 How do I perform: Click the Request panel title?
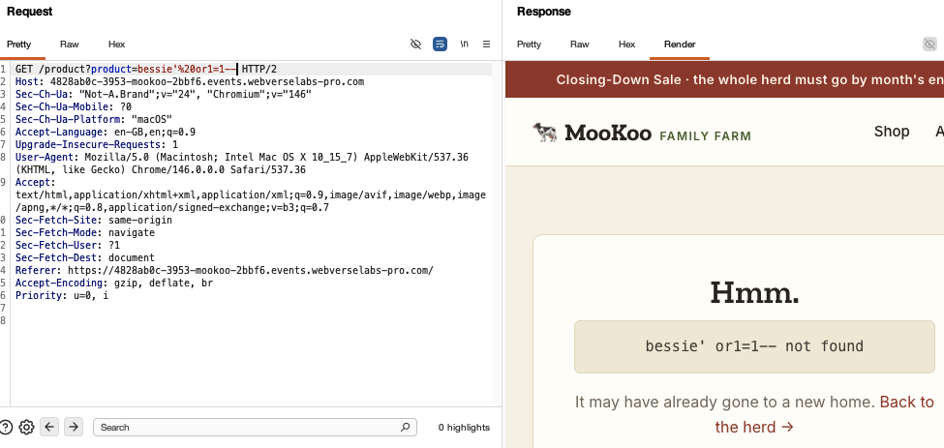pyautogui.click(x=29, y=12)
